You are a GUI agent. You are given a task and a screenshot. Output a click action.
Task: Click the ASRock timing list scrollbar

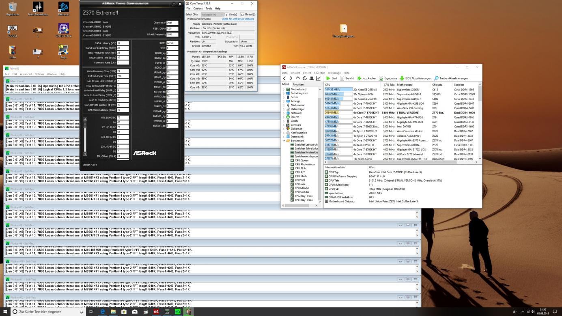pos(85,136)
